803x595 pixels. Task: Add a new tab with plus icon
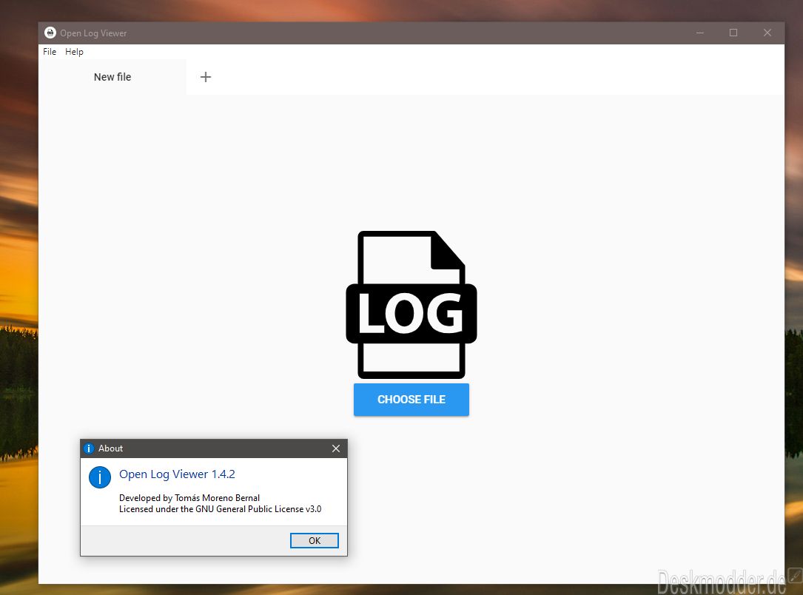point(205,77)
